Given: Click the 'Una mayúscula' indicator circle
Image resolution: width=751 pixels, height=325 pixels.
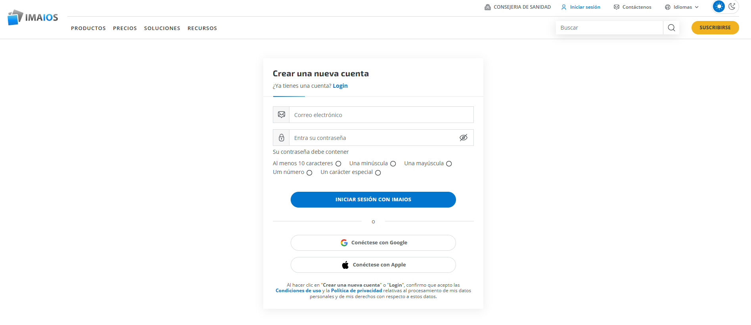Looking at the screenshot, I should click(449, 164).
